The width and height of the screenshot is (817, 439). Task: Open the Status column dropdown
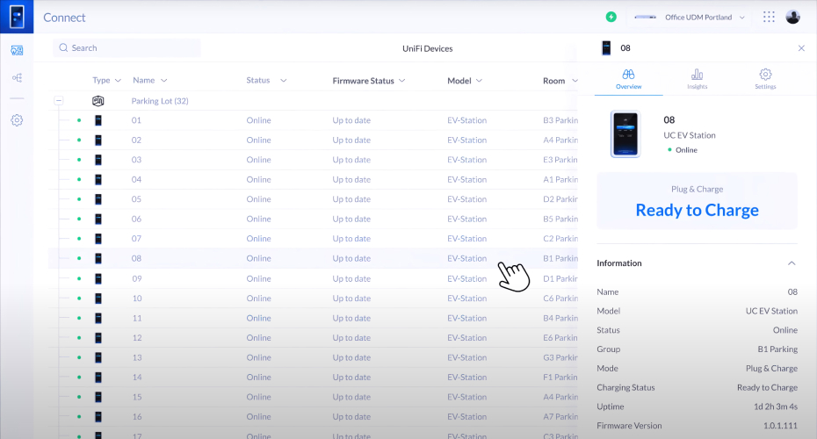[284, 81]
